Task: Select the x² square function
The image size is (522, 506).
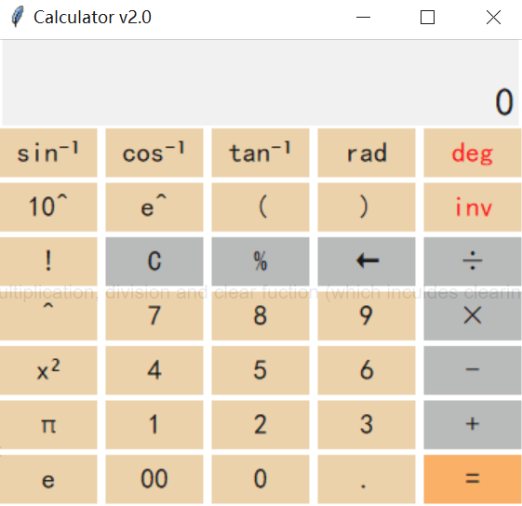Action: point(48,370)
